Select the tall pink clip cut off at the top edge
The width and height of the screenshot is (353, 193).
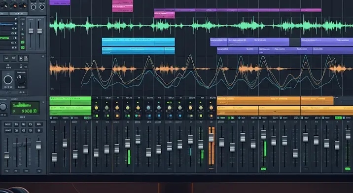(122, 6)
